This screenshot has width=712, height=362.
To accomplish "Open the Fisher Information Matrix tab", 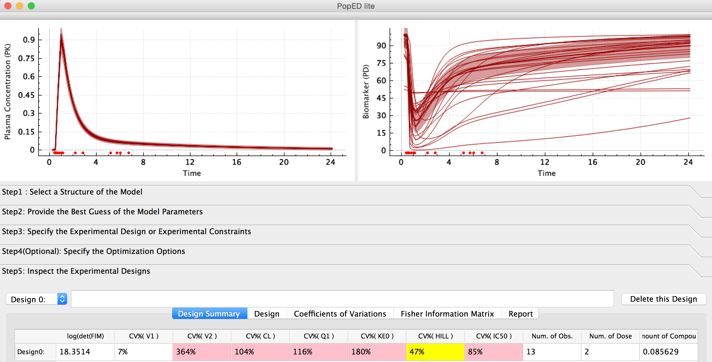I will pyautogui.click(x=447, y=314).
